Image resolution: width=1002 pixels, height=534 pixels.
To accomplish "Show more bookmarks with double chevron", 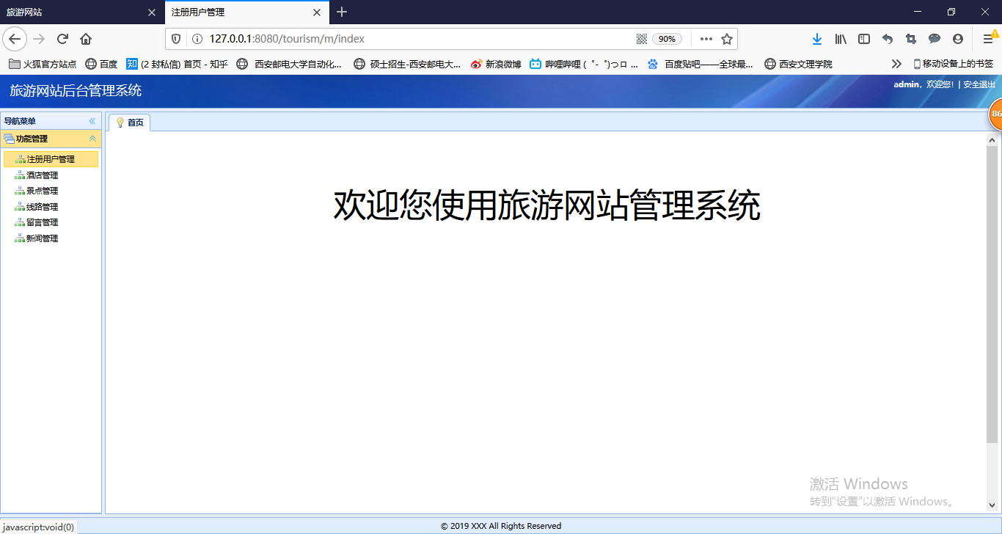I will (x=896, y=64).
